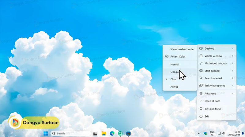Click the Accent Color palette icon

click(167, 56)
